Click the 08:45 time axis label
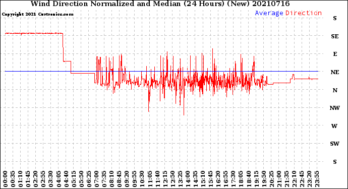This screenshot has width=348, height=189. tap(119, 179)
